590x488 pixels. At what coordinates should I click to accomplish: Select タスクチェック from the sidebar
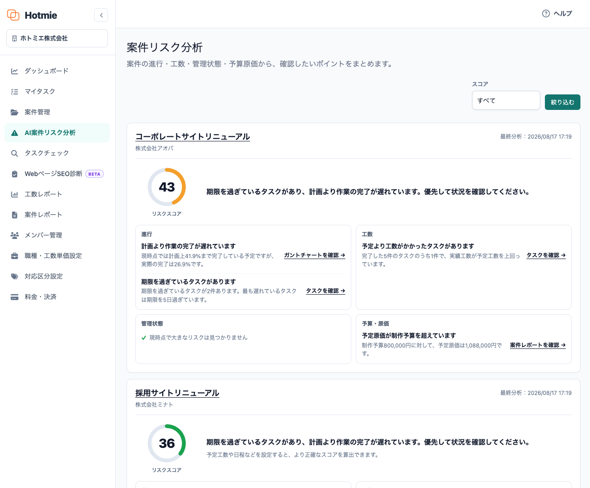point(57,153)
